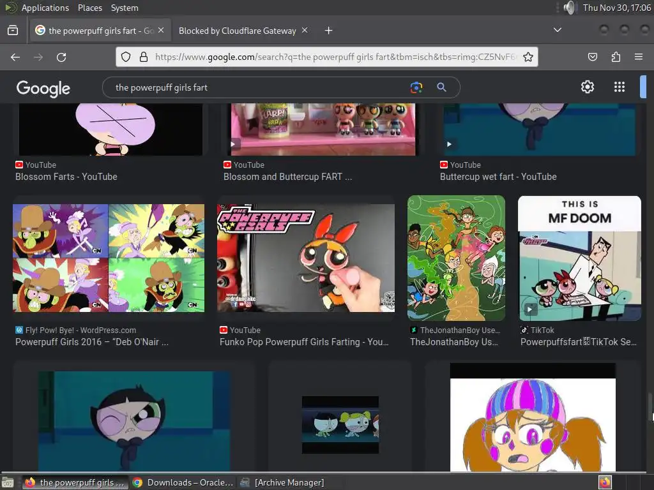The image size is (654, 490).
Task: Reload the current page
Action: (x=61, y=57)
